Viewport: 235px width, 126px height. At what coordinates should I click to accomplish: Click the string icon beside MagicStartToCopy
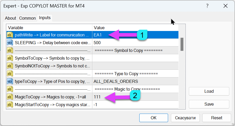10,105
